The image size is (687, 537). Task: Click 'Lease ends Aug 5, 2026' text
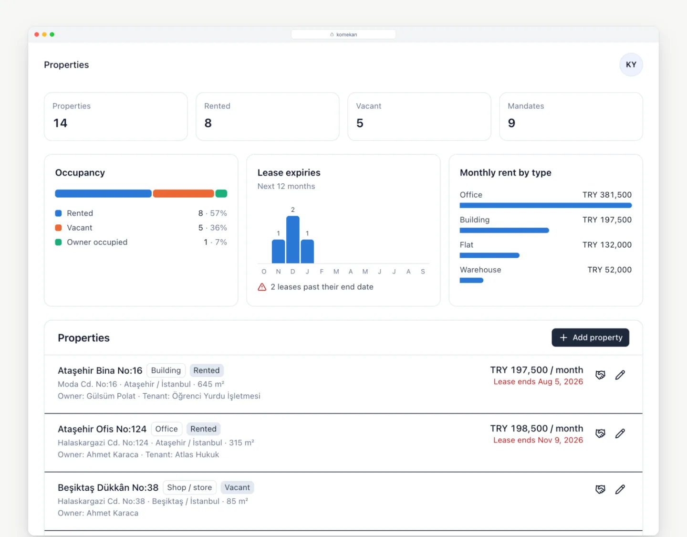coord(538,381)
